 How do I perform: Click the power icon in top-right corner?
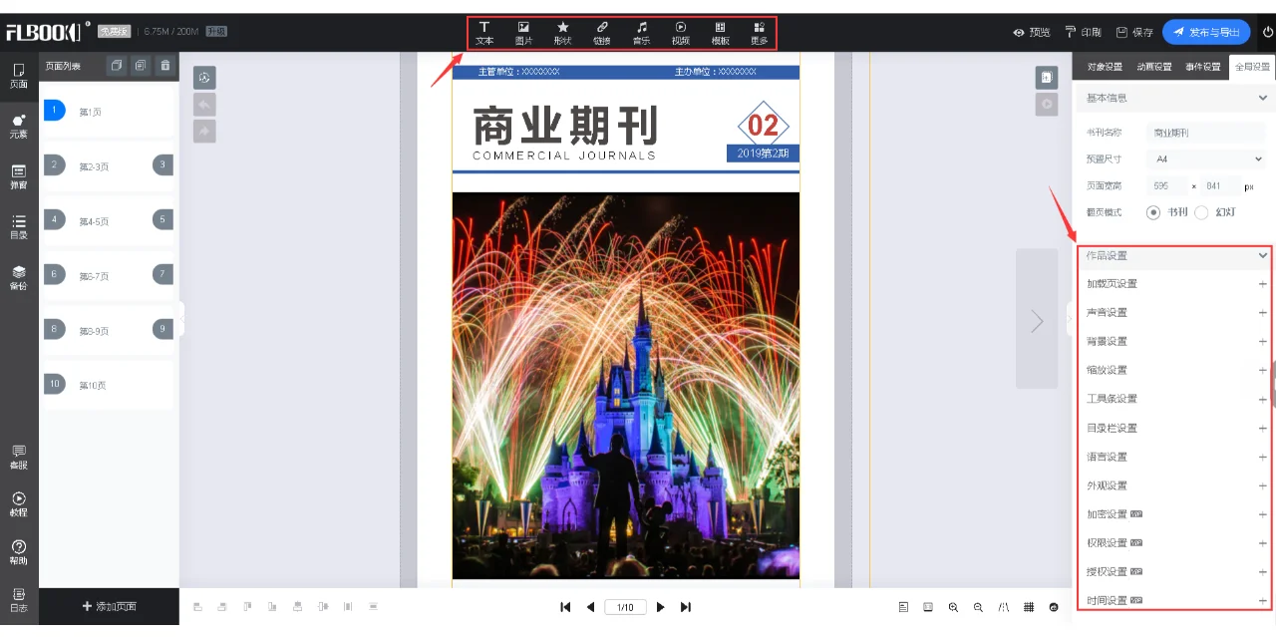pyautogui.click(x=1268, y=32)
